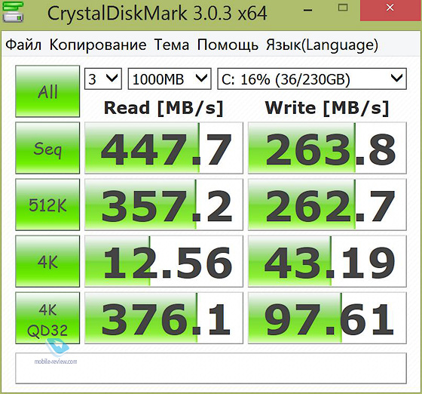Select the 4K read result 12.56
This screenshot has height=394, width=422.
[164, 261]
